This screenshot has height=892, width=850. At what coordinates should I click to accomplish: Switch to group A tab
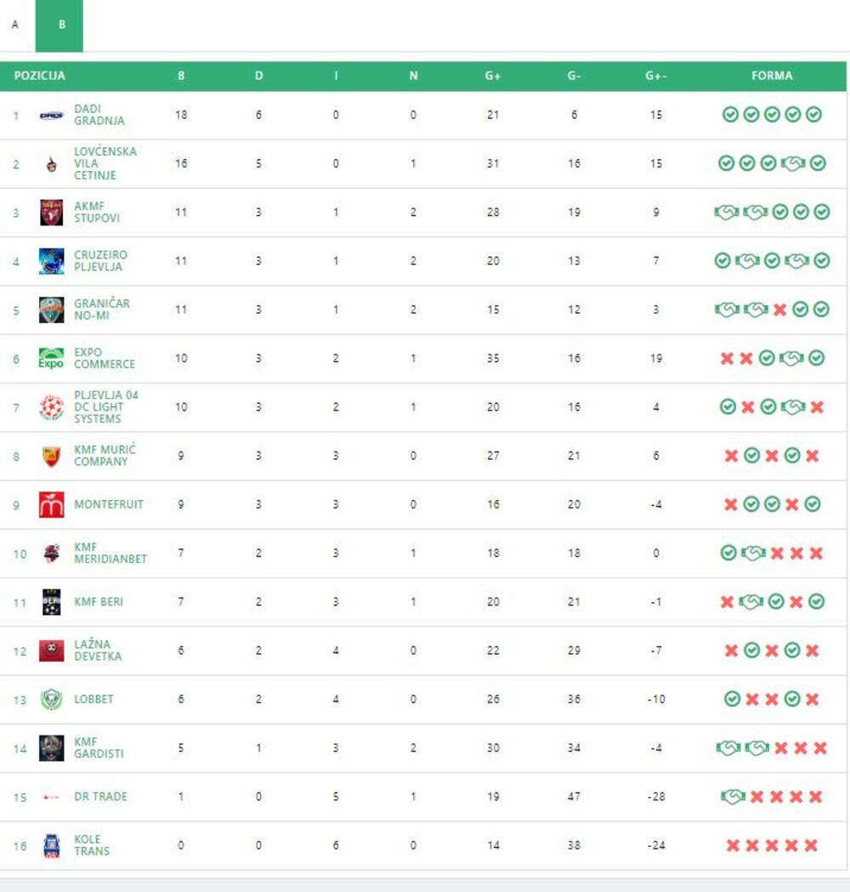click(15, 26)
